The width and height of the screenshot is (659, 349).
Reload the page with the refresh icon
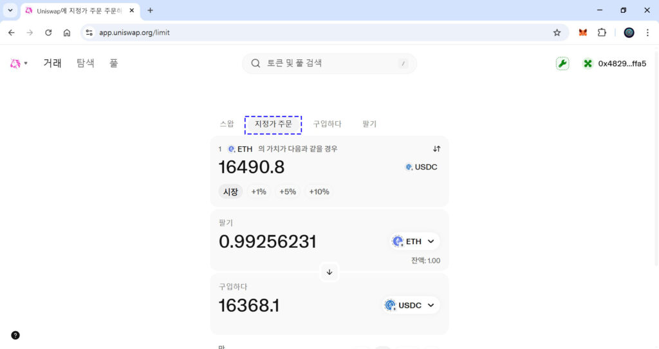[48, 32]
